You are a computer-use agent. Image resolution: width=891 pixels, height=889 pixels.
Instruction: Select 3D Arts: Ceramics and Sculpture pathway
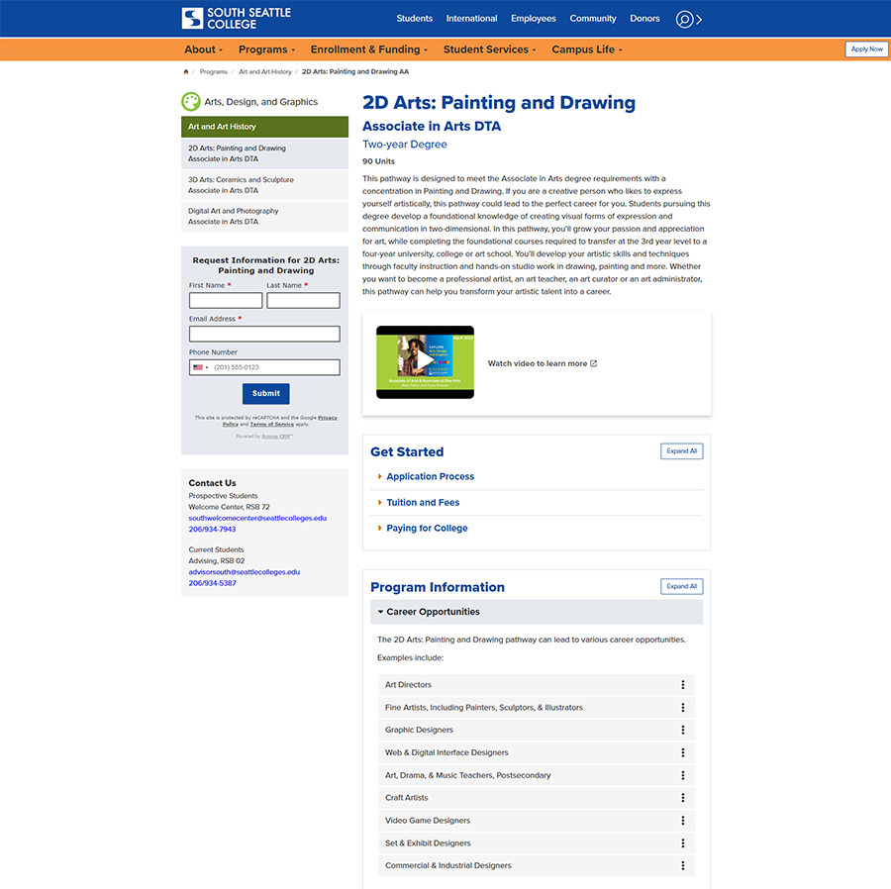[241, 185]
